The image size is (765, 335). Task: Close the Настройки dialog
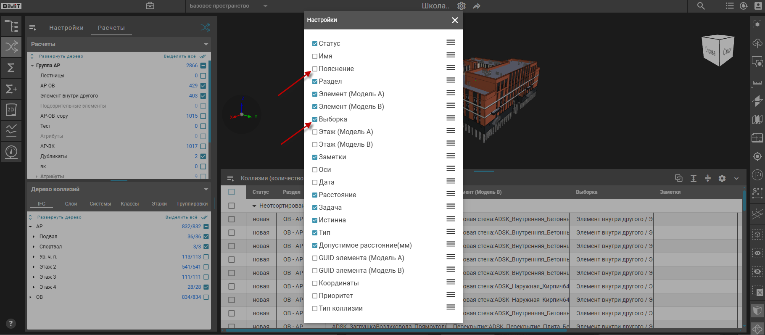455,20
